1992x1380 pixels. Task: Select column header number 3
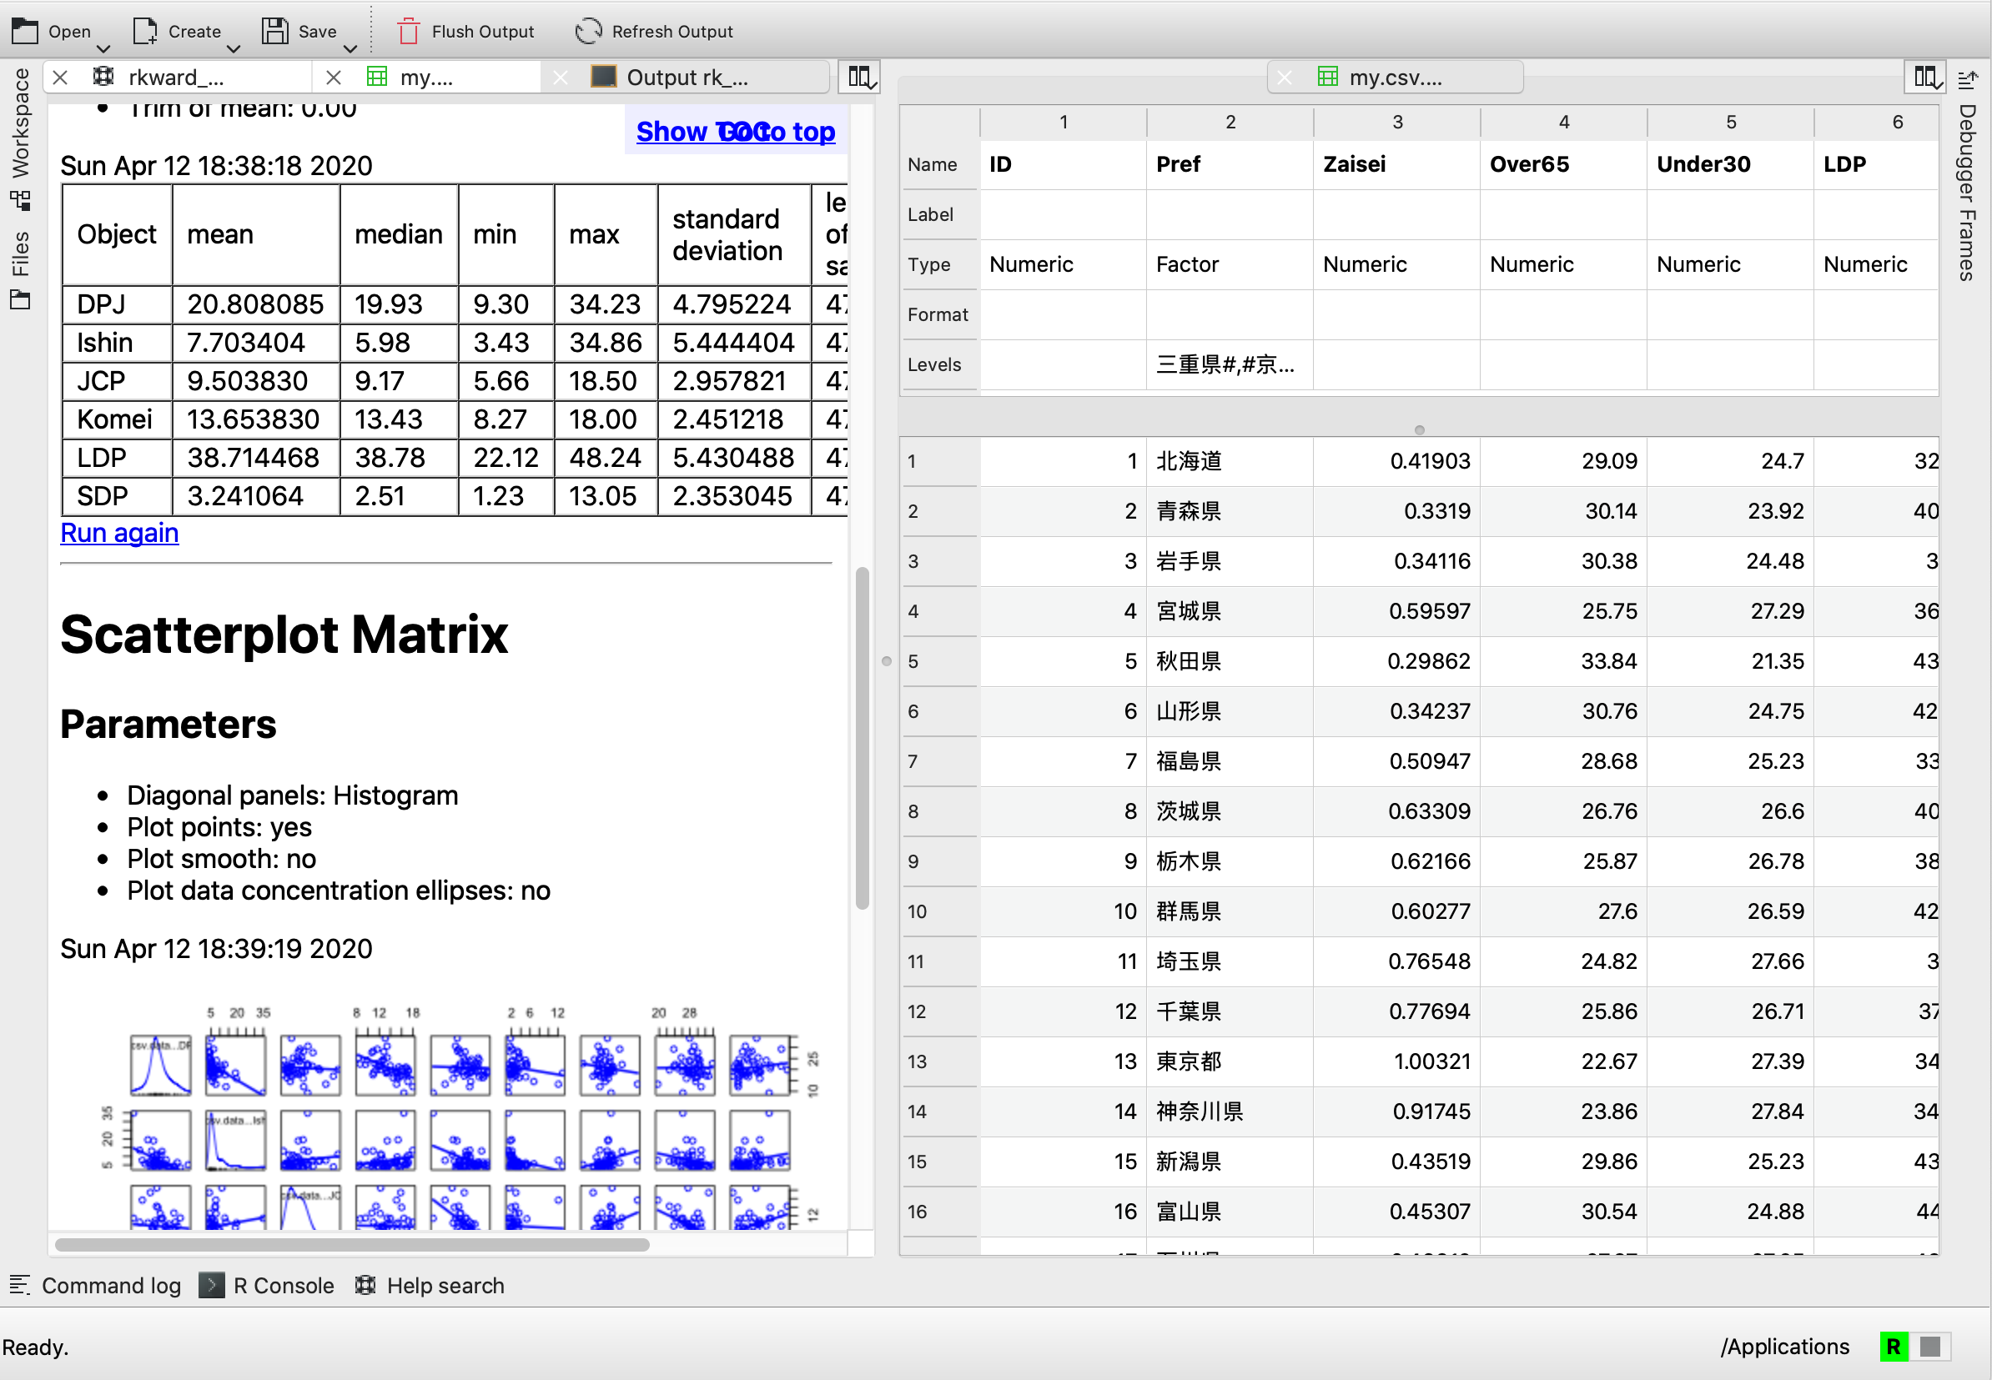pyautogui.click(x=1397, y=122)
